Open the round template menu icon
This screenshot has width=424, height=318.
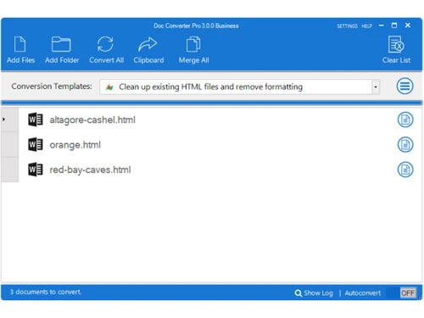[x=404, y=86]
